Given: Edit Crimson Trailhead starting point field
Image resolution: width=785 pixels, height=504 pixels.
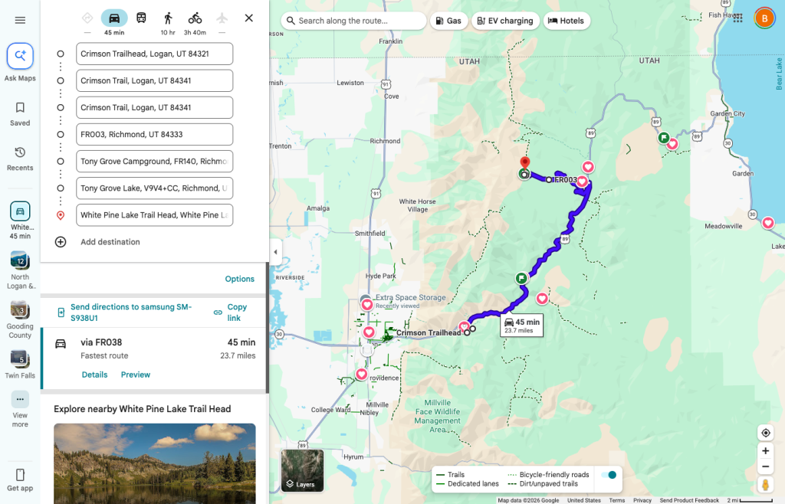Looking at the screenshot, I should [154, 54].
